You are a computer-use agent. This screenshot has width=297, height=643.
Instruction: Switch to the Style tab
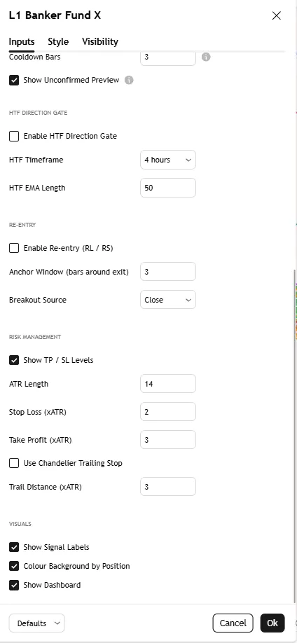coord(58,41)
